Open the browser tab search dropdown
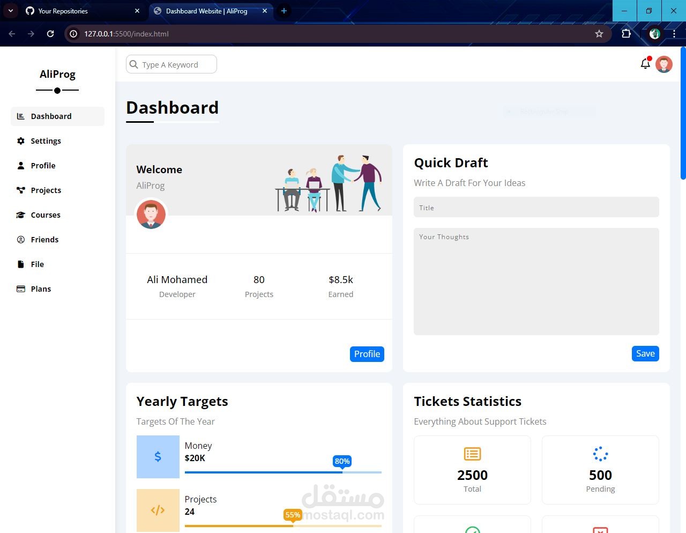 pos(10,11)
